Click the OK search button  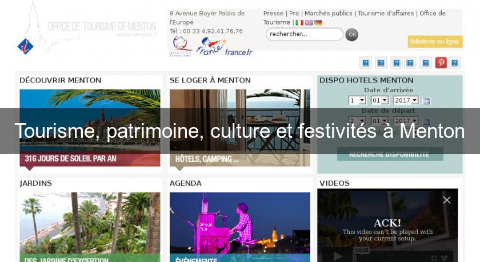pos(352,35)
